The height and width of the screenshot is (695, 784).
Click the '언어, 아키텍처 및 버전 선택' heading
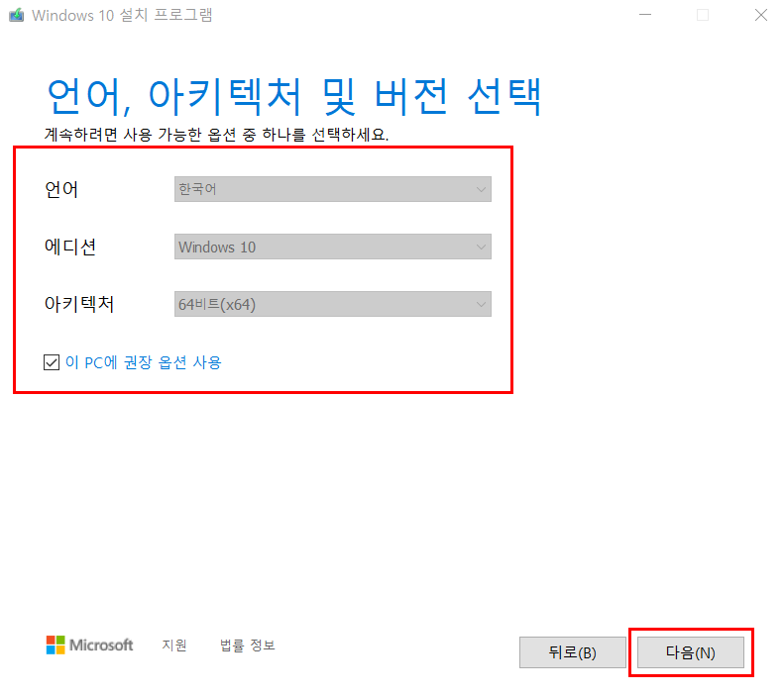coord(294,96)
